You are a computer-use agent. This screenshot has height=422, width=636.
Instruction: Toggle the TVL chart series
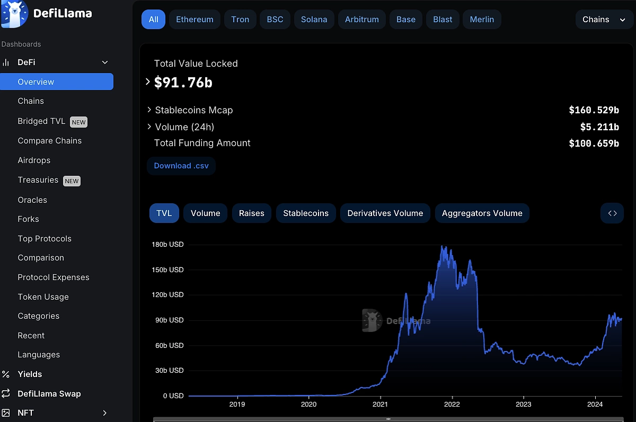[x=164, y=213]
